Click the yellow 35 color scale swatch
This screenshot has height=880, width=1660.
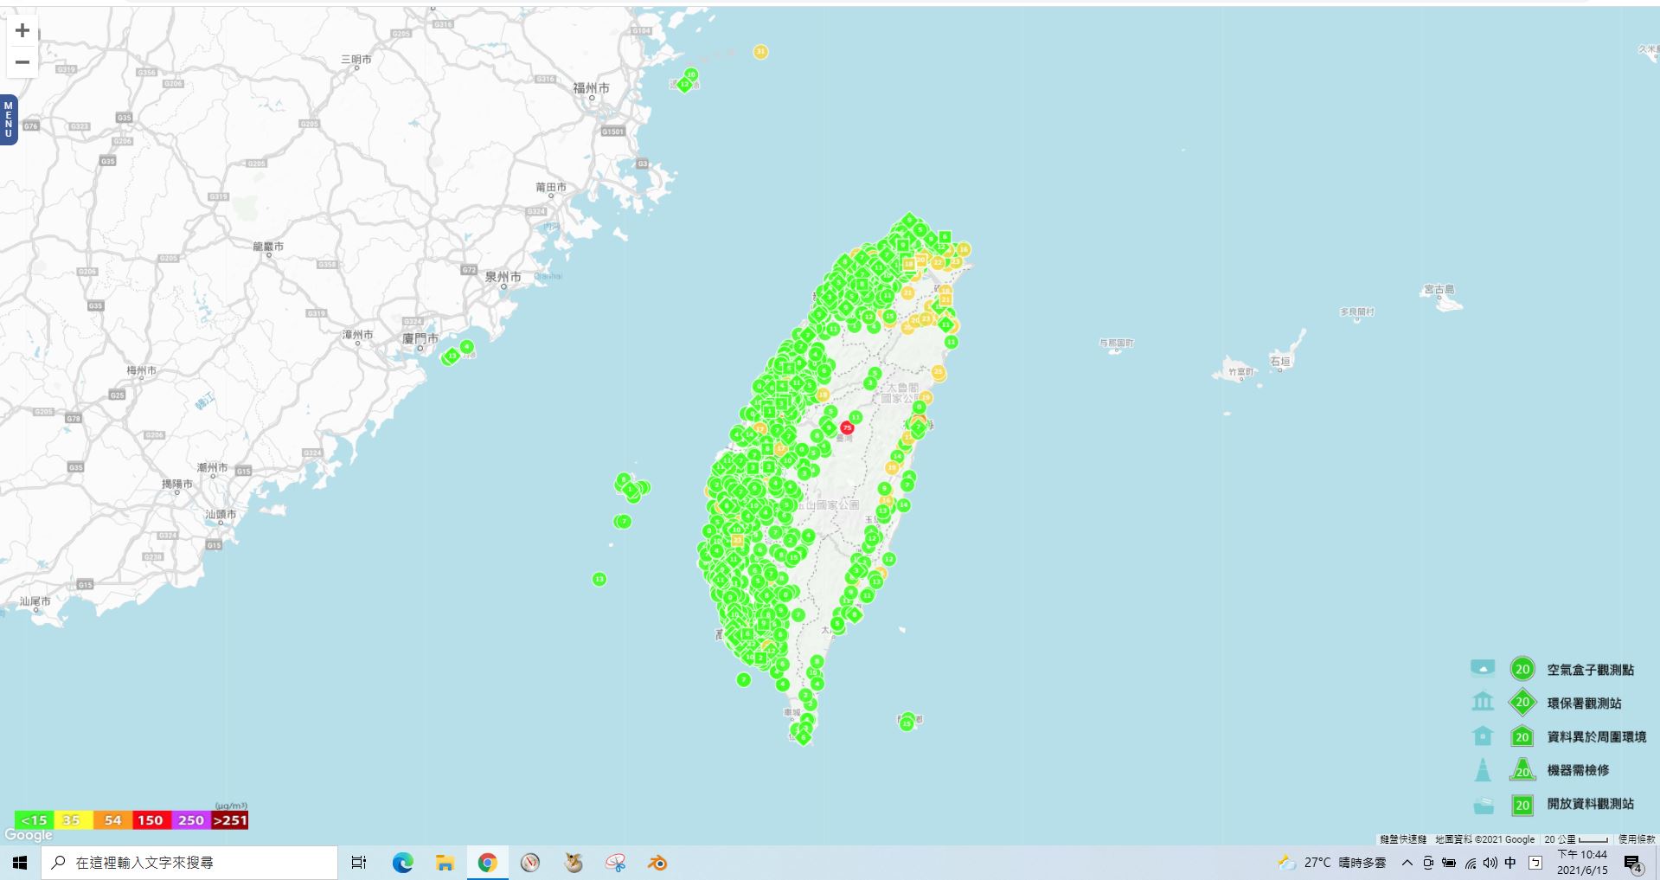[x=73, y=820]
